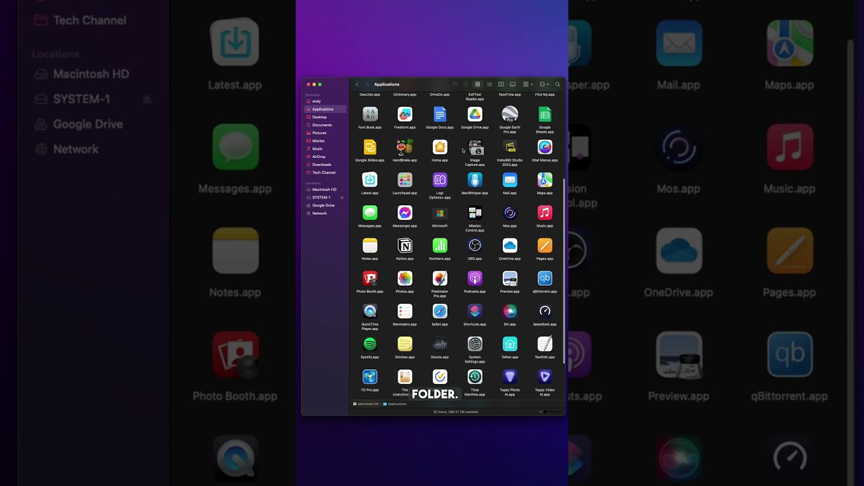This screenshot has width=864, height=486.
Task: Open HandBrake.app icon
Action: [x=405, y=147]
